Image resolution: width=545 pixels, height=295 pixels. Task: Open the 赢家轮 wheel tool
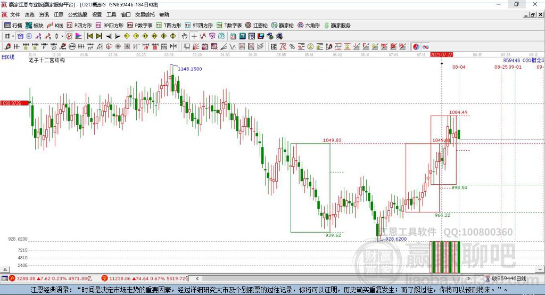coord(283,26)
